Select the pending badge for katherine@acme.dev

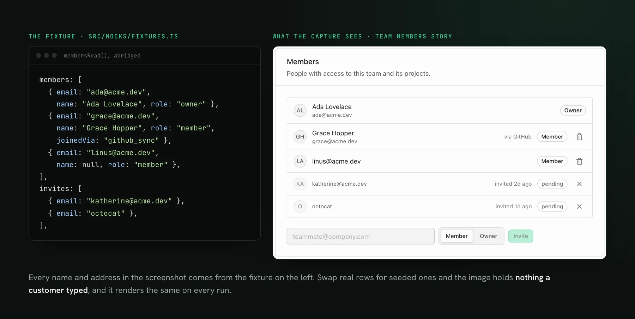[x=552, y=184]
